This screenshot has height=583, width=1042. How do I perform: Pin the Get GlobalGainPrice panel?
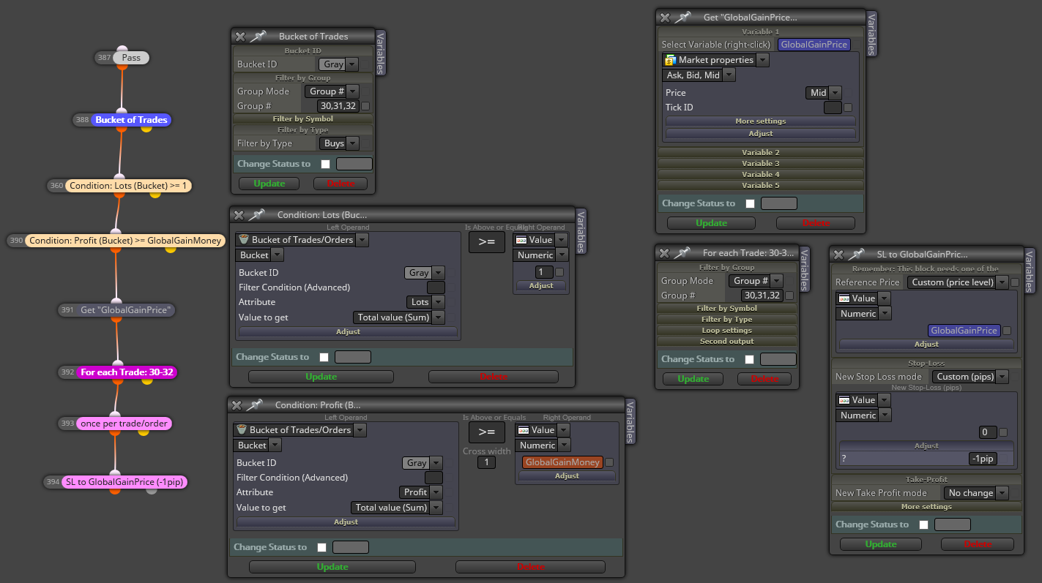(x=682, y=17)
